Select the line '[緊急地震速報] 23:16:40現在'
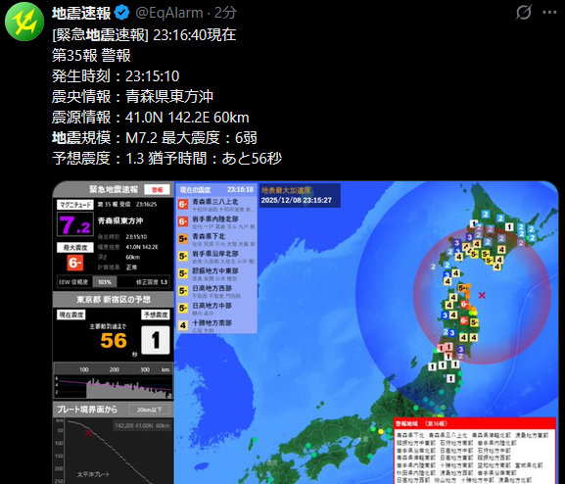The width and height of the screenshot is (565, 484). tap(144, 35)
